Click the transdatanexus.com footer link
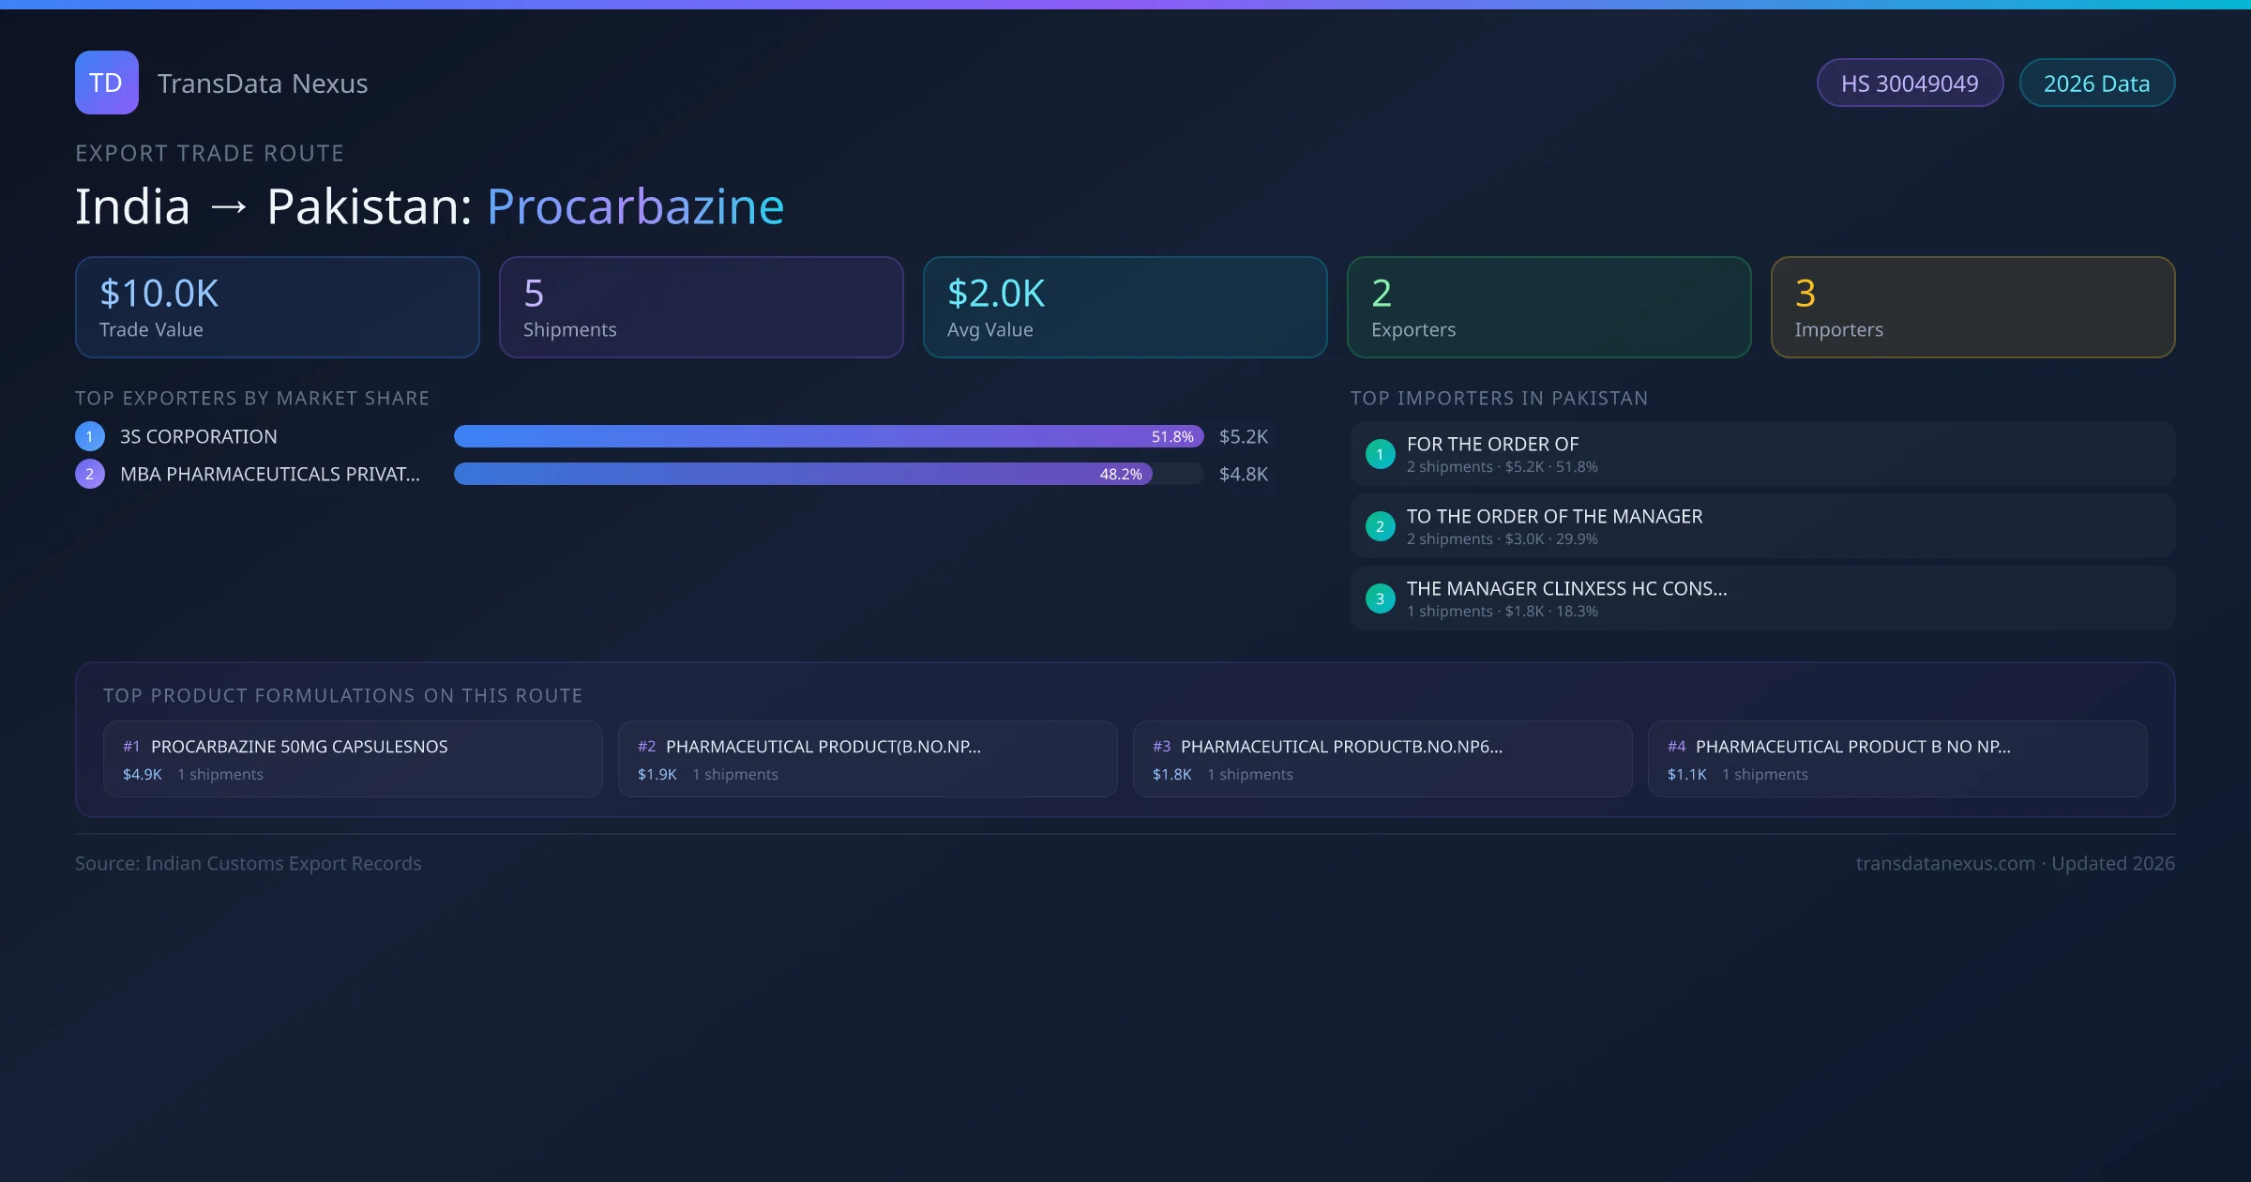The width and height of the screenshot is (2251, 1182). coord(1945,863)
